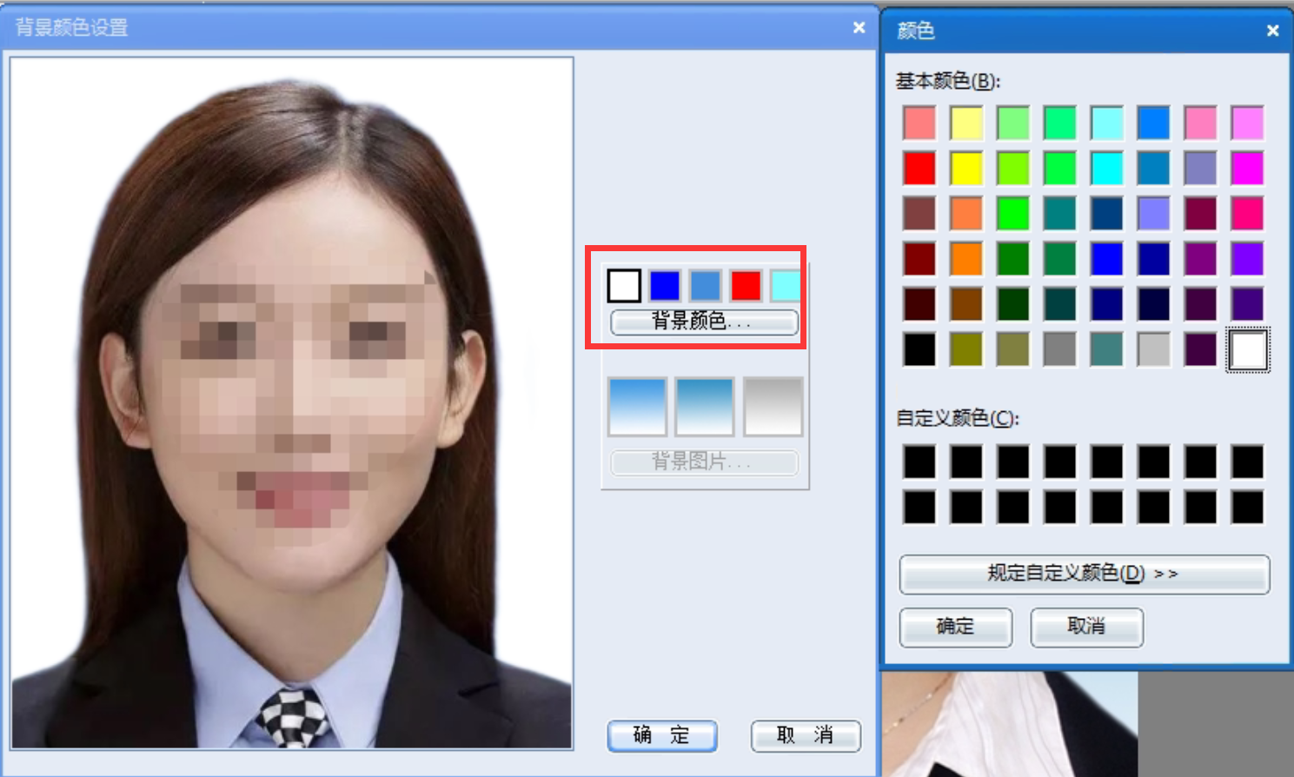Image resolution: width=1294 pixels, height=777 pixels.
Task: Select the first custom color slot
Action: (919, 458)
